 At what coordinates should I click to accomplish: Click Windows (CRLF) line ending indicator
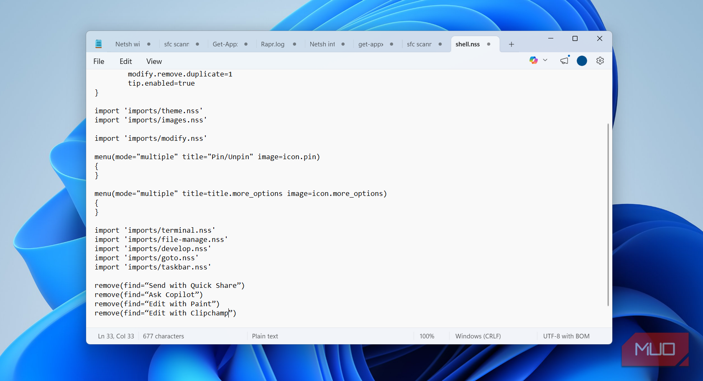click(x=478, y=336)
